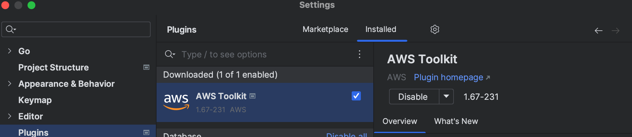This screenshot has width=632, height=137.
Task: Focus the settings search input field
Action: pyautogui.click(x=76, y=29)
